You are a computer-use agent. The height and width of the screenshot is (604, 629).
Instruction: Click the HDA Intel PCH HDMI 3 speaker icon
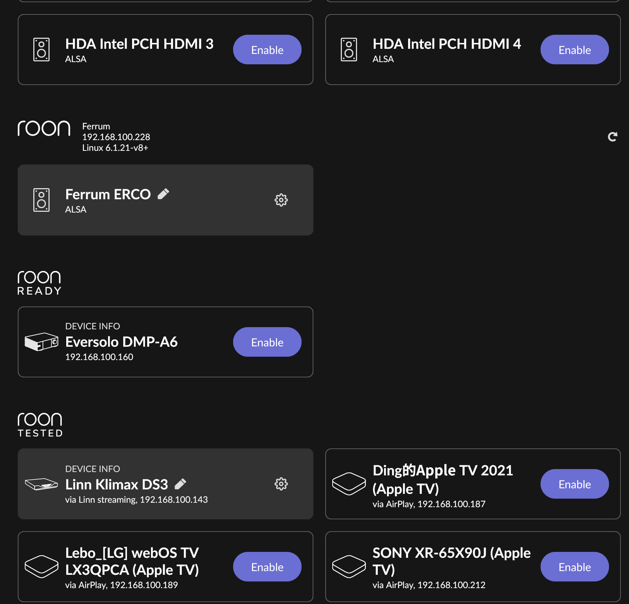[41, 50]
